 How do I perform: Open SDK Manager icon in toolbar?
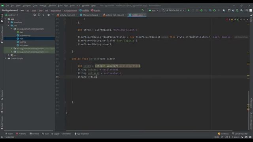tap(242, 10)
